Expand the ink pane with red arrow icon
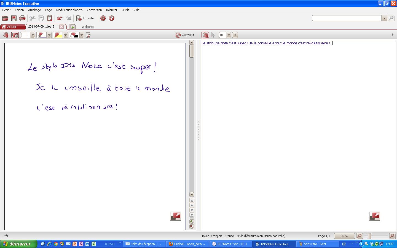This screenshot has width=397, height=248. (176, 216)
